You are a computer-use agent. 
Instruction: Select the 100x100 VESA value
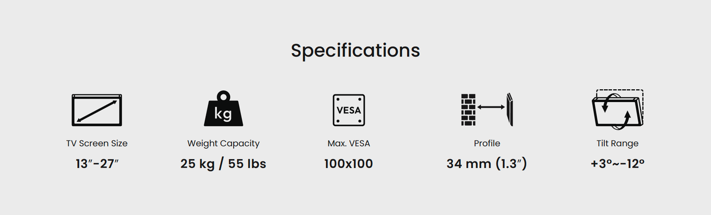tap(349, 164)
